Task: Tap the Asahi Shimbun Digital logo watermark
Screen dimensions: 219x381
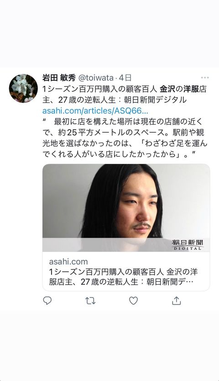Action: coord(188,245)
